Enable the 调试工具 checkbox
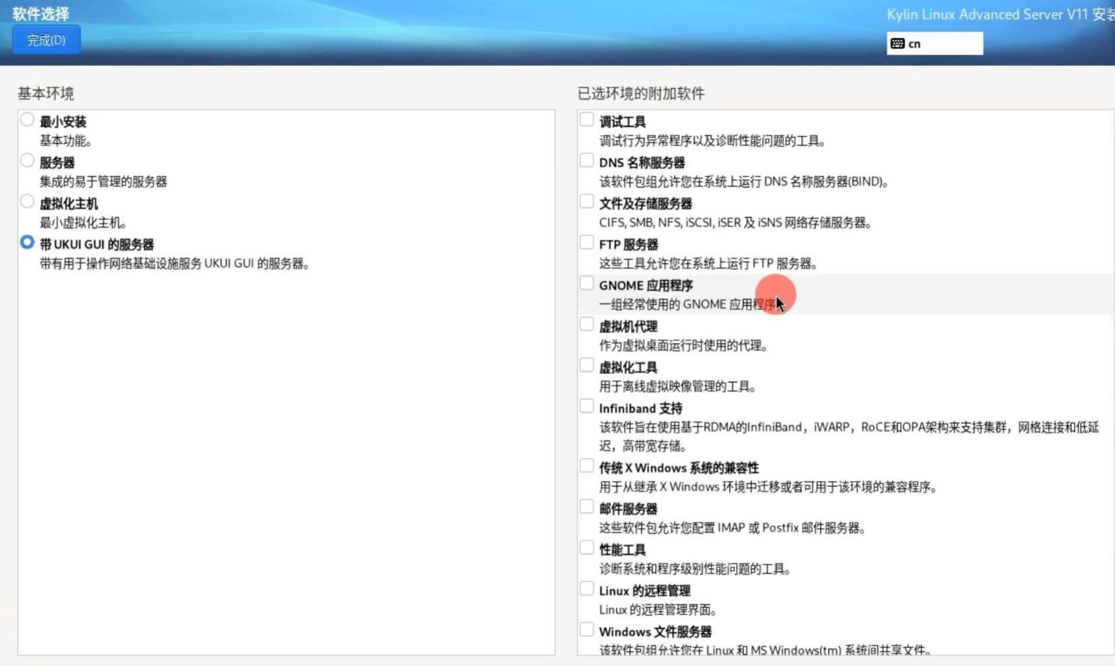The image size is (1115, 666). coord(586,120)
